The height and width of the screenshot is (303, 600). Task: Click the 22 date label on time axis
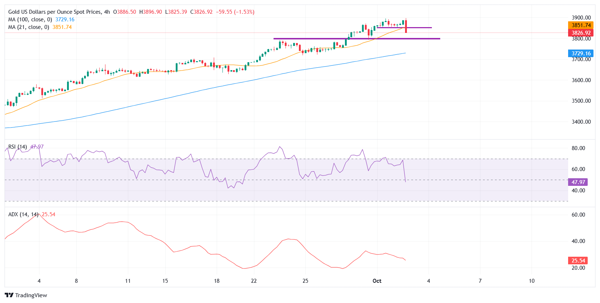254,281
